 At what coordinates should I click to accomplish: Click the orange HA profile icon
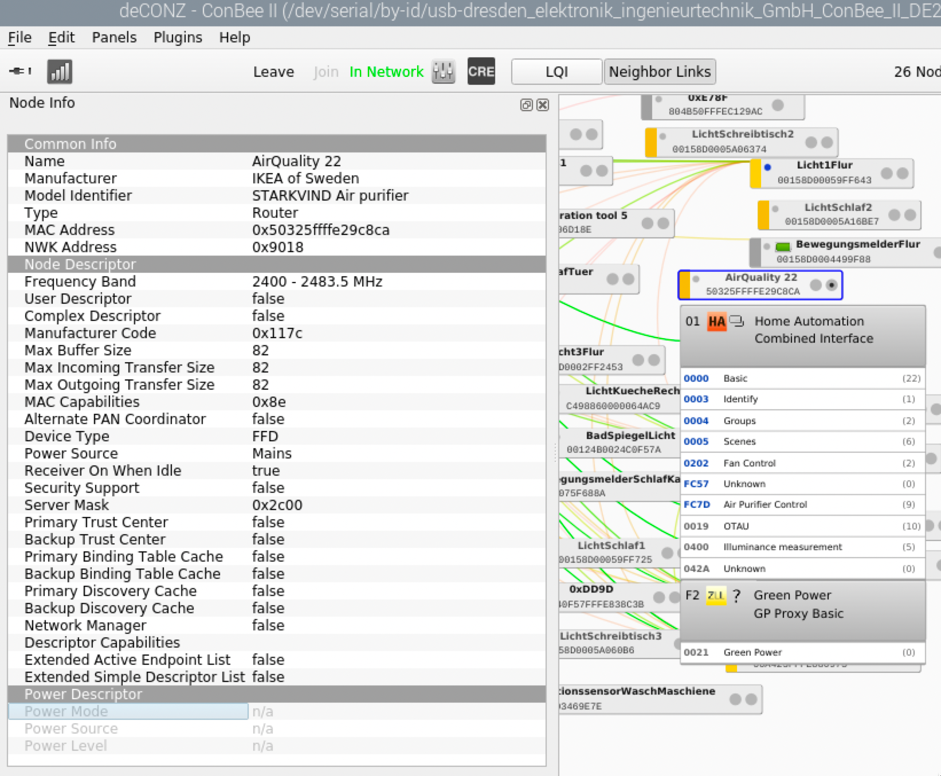coord(716,322)
